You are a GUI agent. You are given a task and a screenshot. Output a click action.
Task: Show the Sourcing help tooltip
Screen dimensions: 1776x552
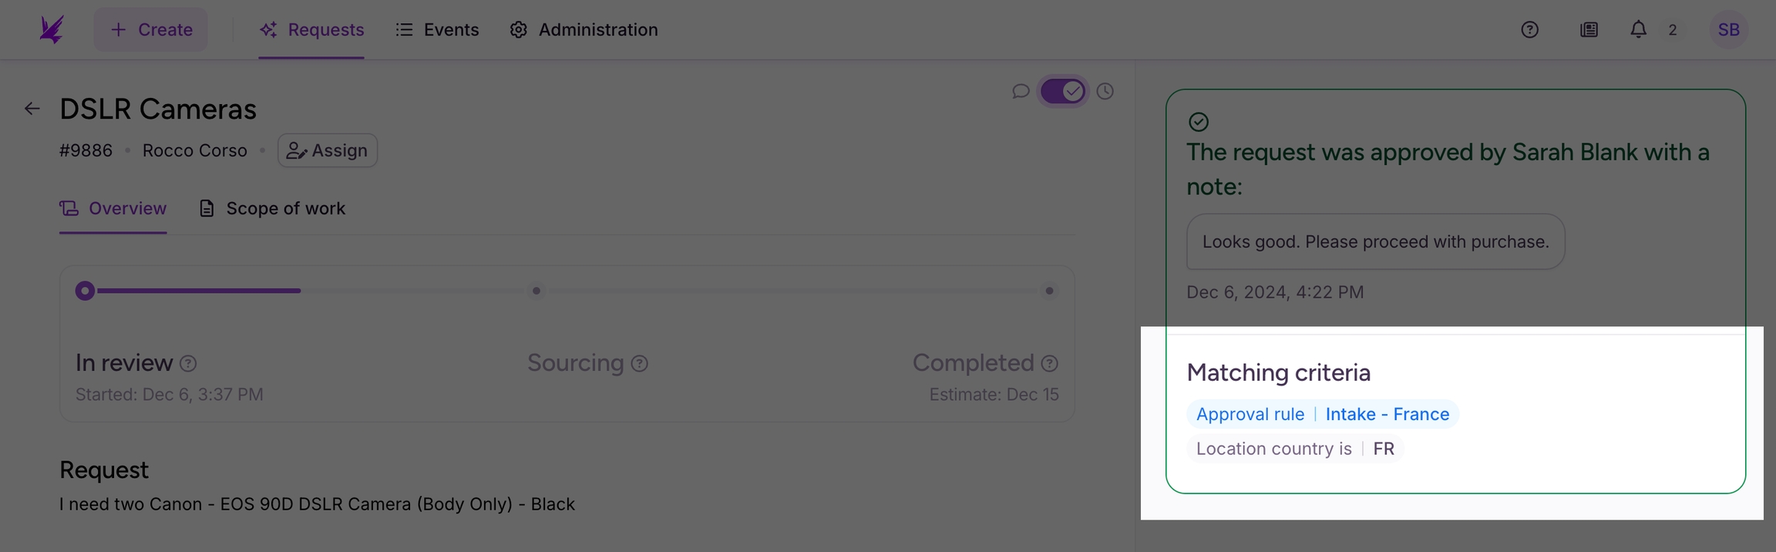pyautogui.click(x=639, y=363)
